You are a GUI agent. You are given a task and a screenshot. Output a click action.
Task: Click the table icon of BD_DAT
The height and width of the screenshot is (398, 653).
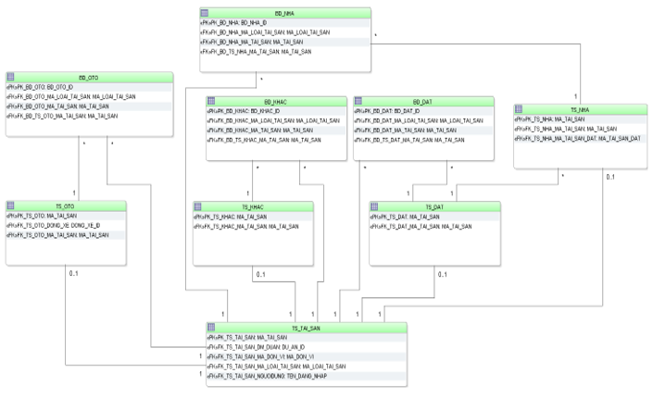click(x=360, y=101)
